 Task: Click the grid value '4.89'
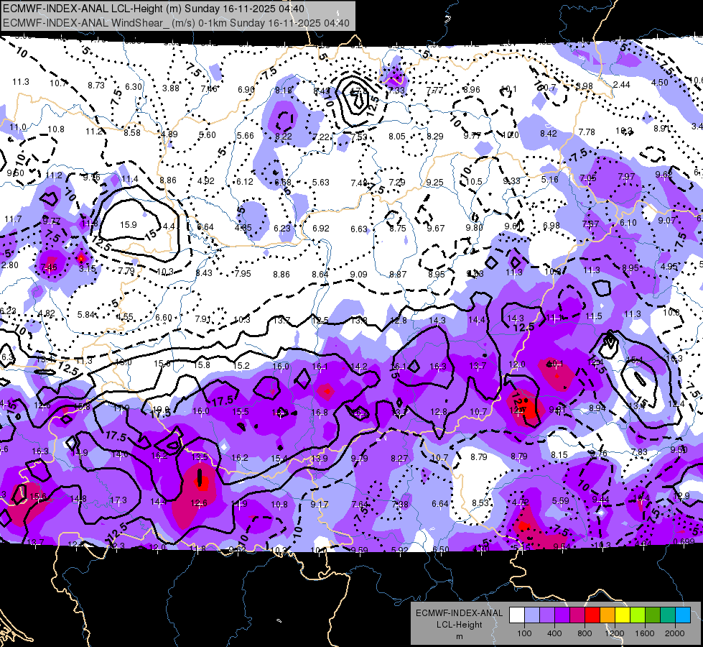(x=169, y=134)
